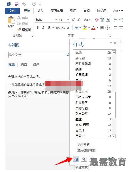Image resolution: width=128 pixels, height=172 pixels.
Task: Apply character border icon
Action: point(108,20)
